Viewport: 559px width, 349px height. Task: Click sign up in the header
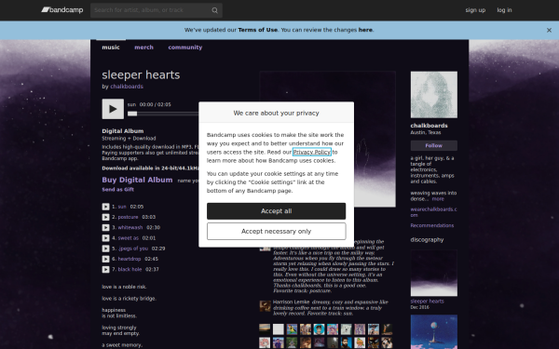[475, 10]
